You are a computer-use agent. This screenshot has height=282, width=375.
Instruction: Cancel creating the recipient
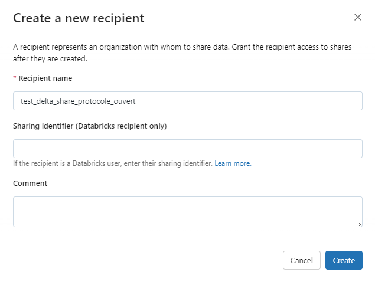(x=302, y=260)
